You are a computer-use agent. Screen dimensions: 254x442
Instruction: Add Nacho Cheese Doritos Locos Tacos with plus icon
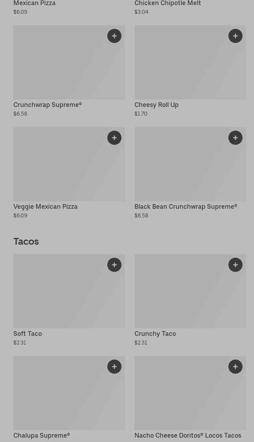[235, 367]
